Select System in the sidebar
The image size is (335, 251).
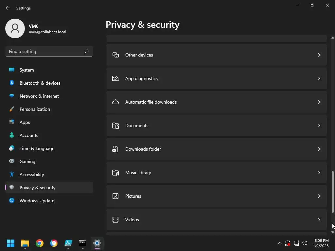26,70
